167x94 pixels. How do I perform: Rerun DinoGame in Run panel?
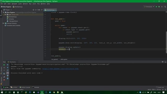[4, 65]
